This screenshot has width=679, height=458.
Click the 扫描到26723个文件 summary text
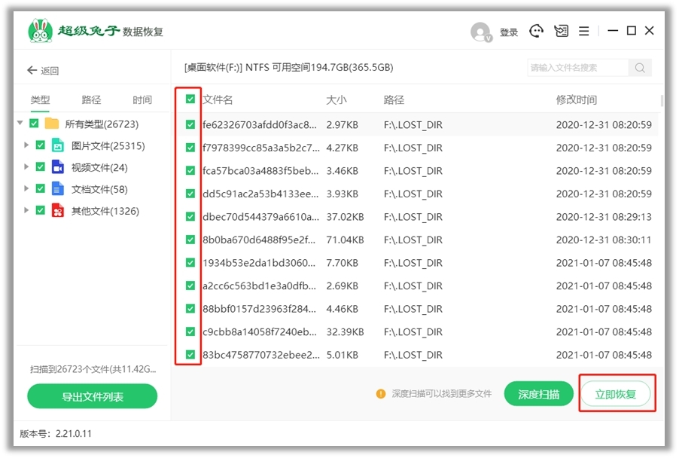(93, 369)
